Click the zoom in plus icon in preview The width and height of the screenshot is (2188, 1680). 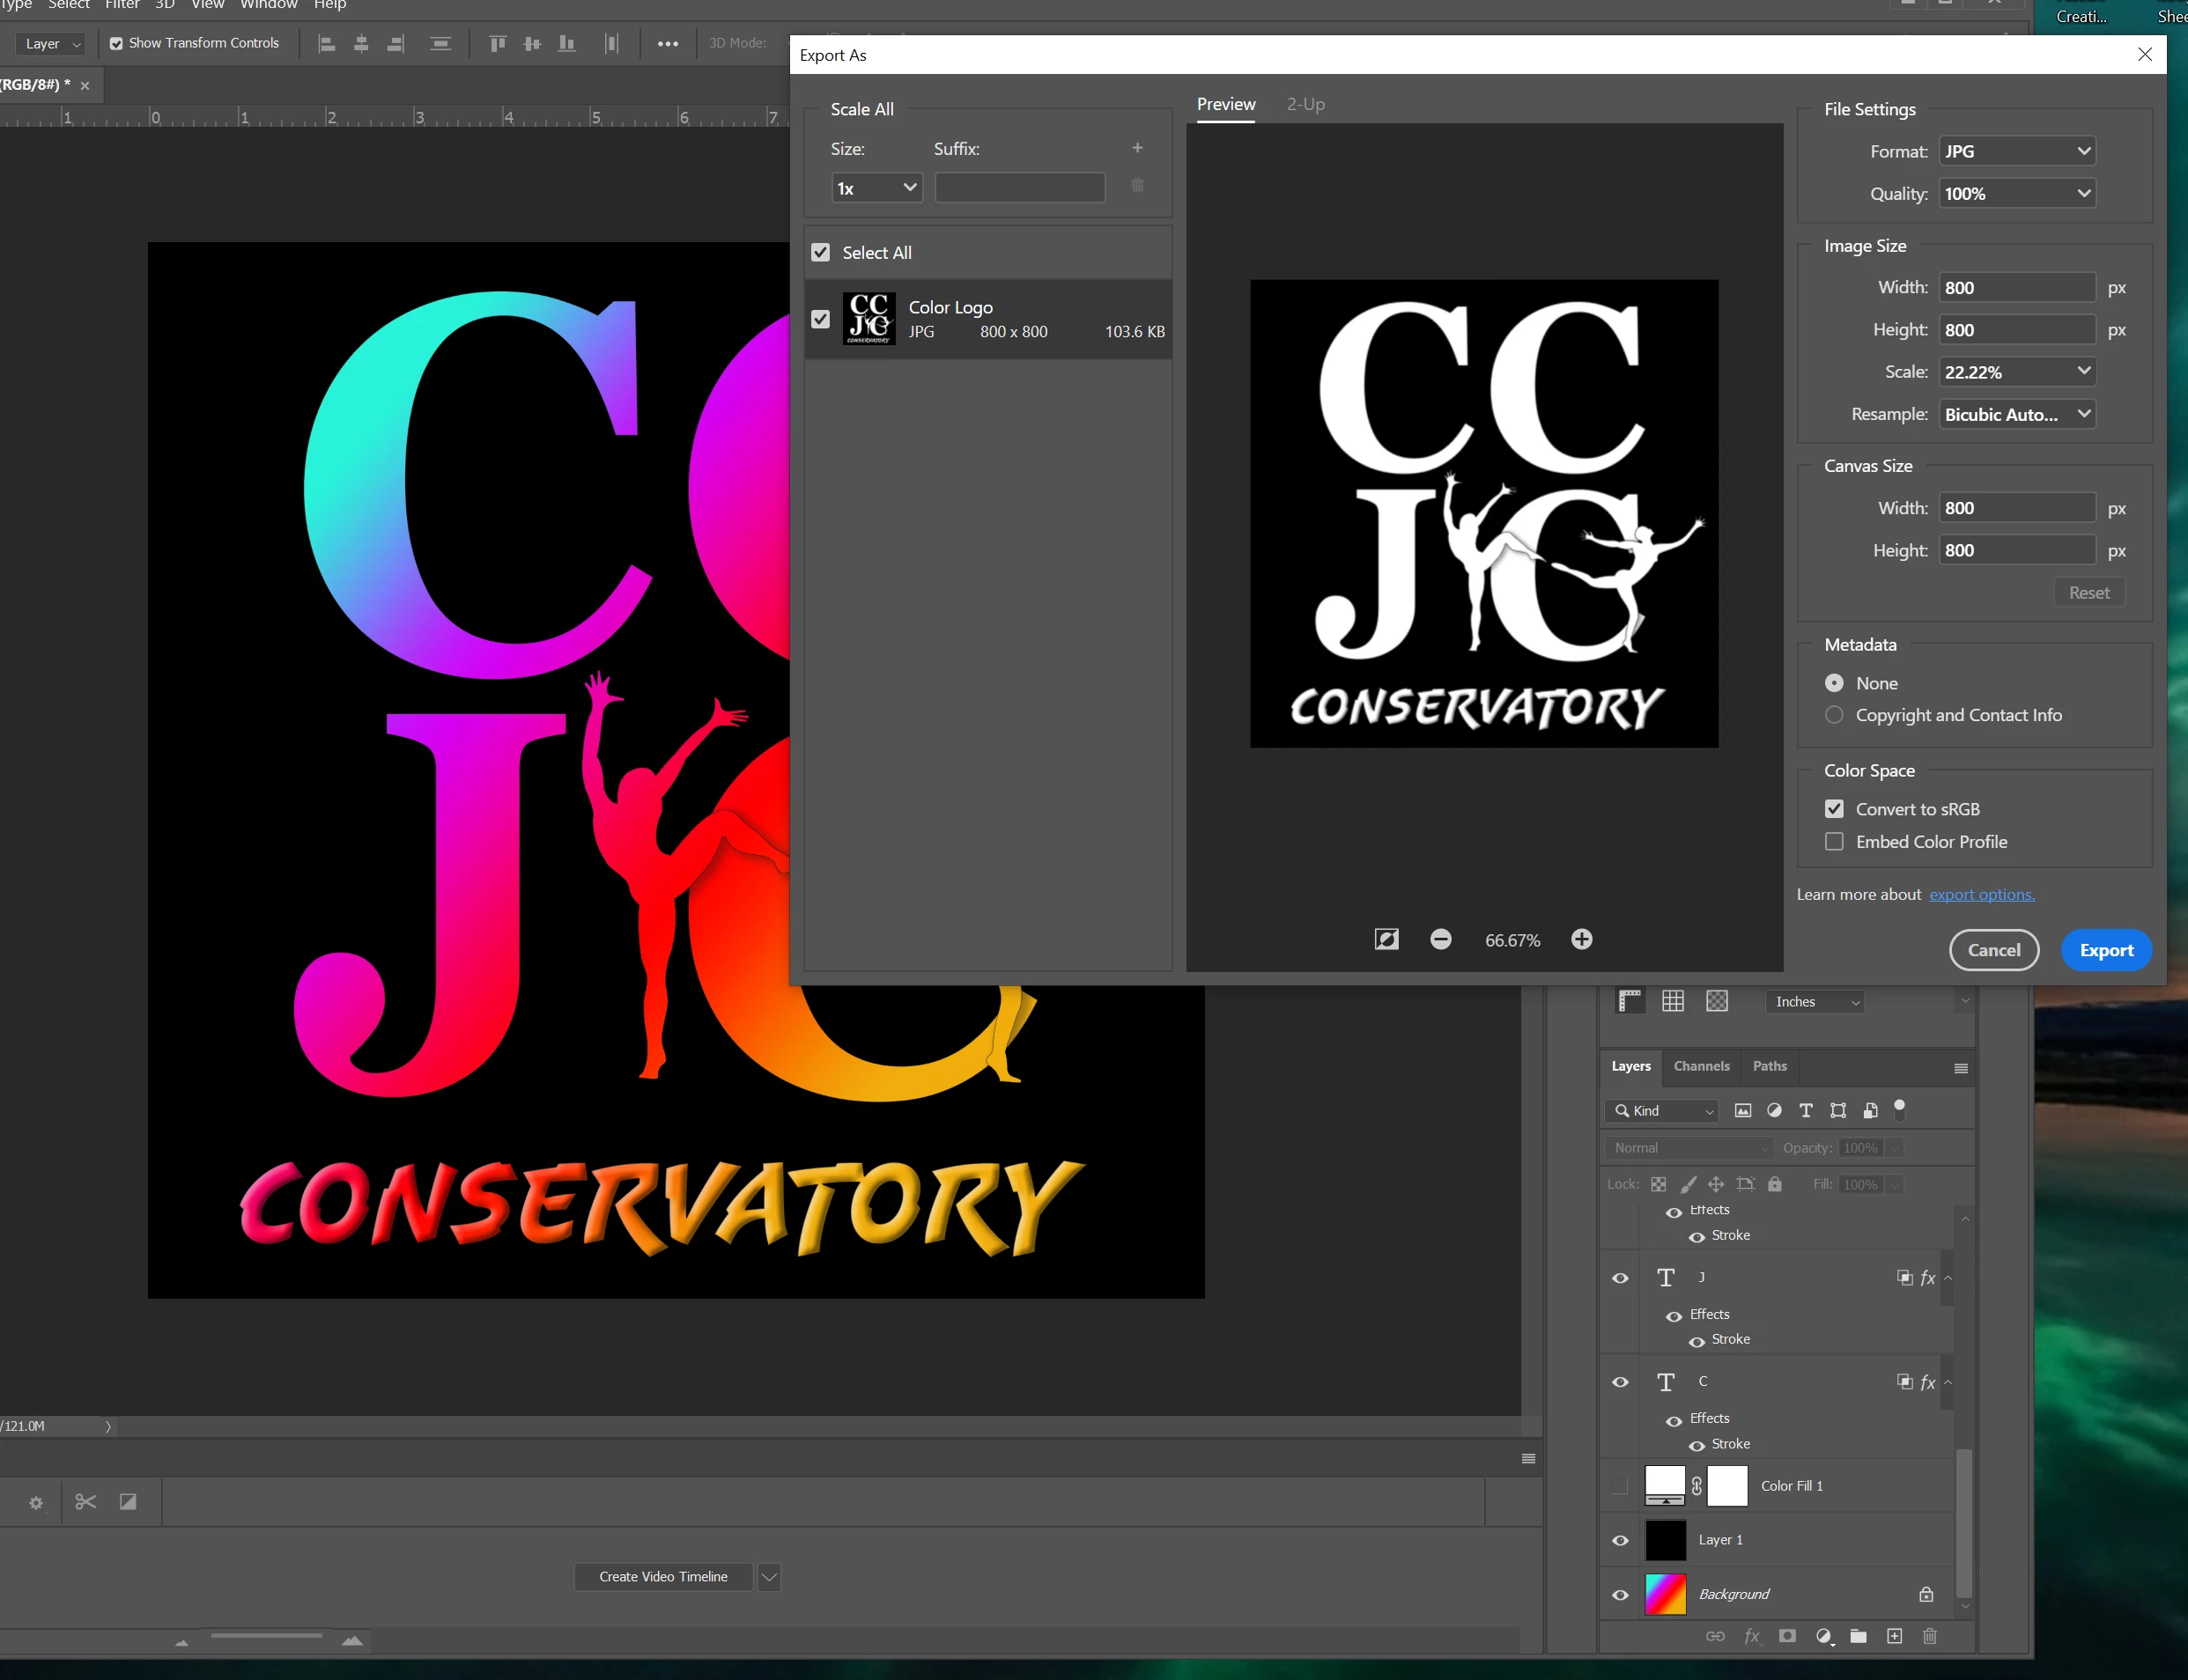coord(1582,939)
